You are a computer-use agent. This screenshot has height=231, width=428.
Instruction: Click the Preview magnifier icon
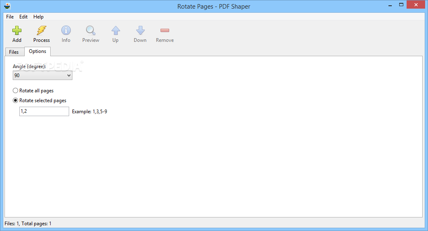point(91,30)
